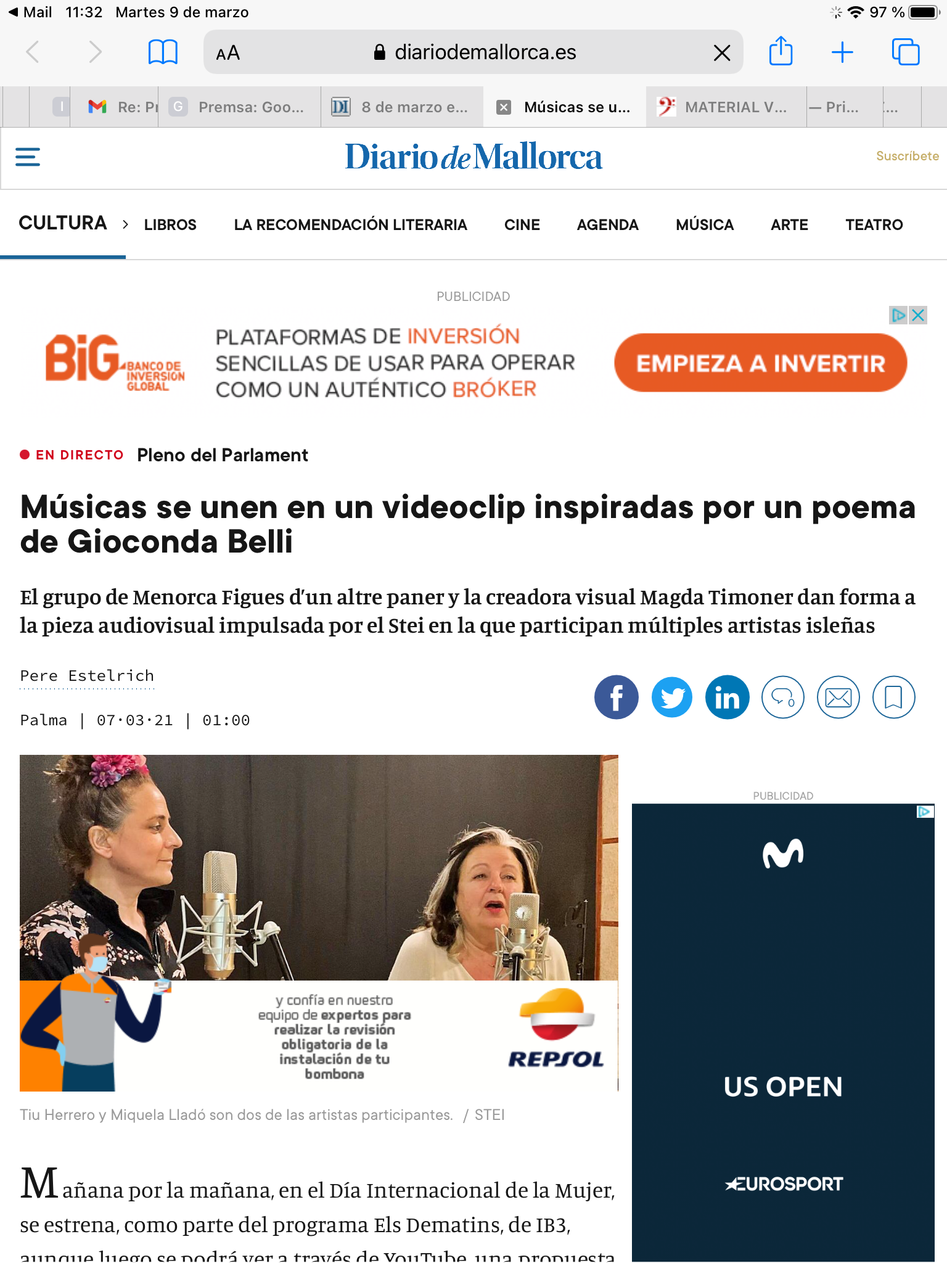947x1263 pixels.
Task: Open Safari bookmarks book icon
Action: [163, 52]
